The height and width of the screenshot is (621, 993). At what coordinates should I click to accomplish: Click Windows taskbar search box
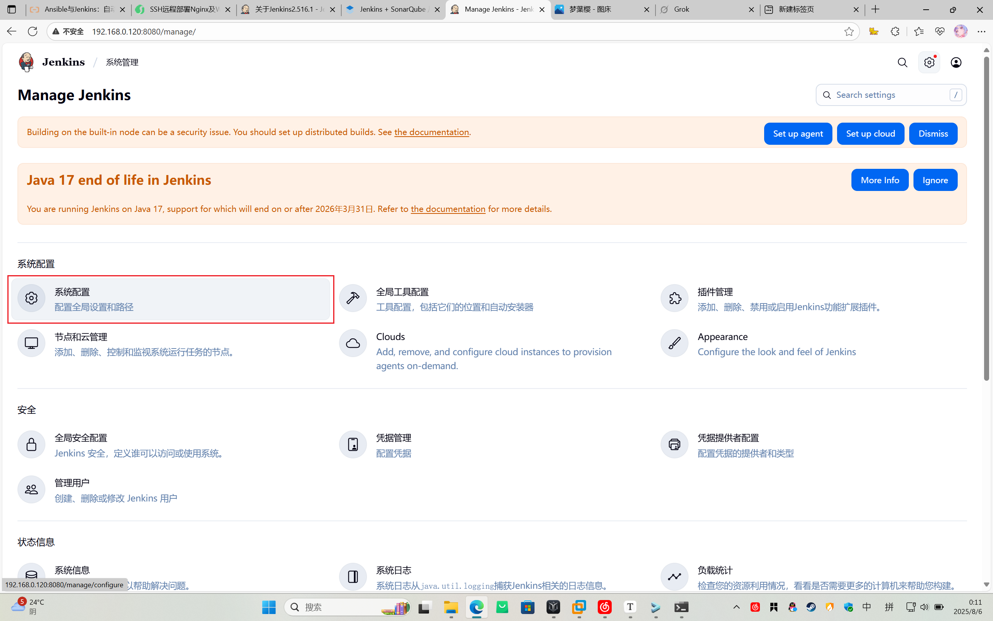click(x=347, y=607)
